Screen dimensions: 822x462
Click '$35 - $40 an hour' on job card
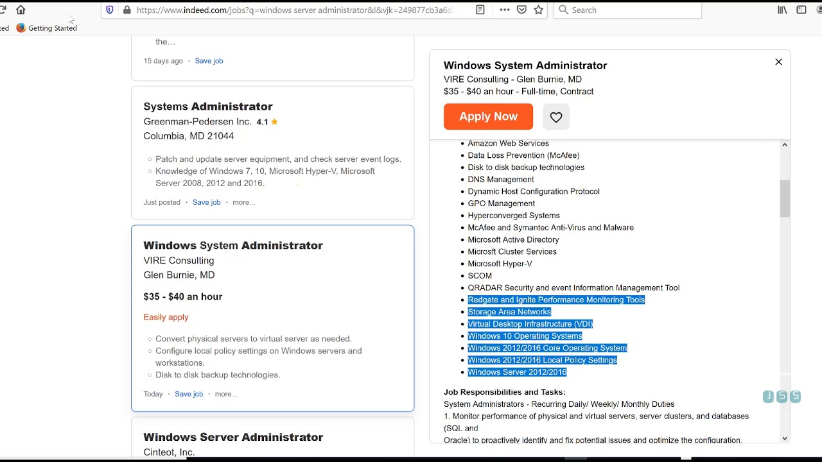(183, 296)
